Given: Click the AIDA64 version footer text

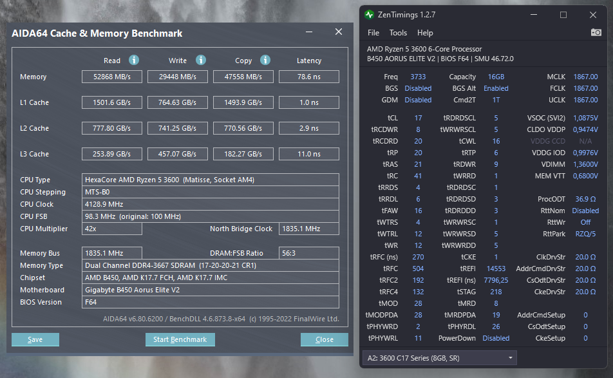Looking at the screenshot, I should tap(221, 319).
